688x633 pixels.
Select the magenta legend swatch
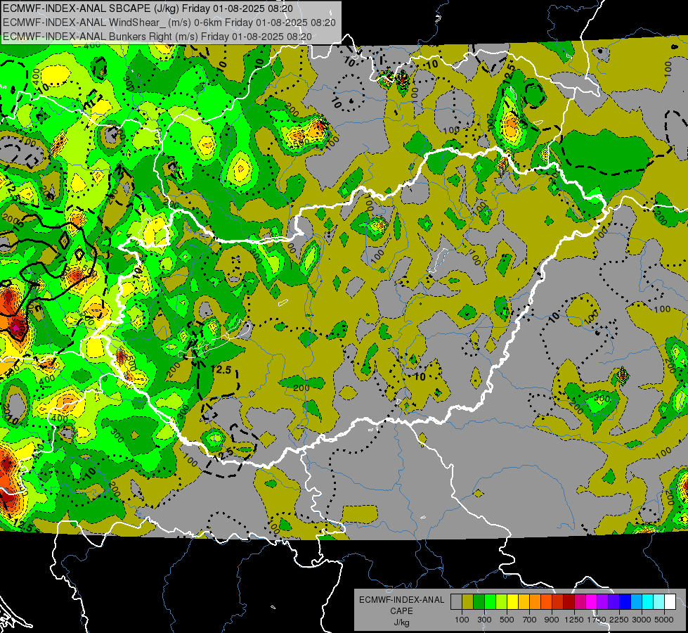[x=592, y=601]
